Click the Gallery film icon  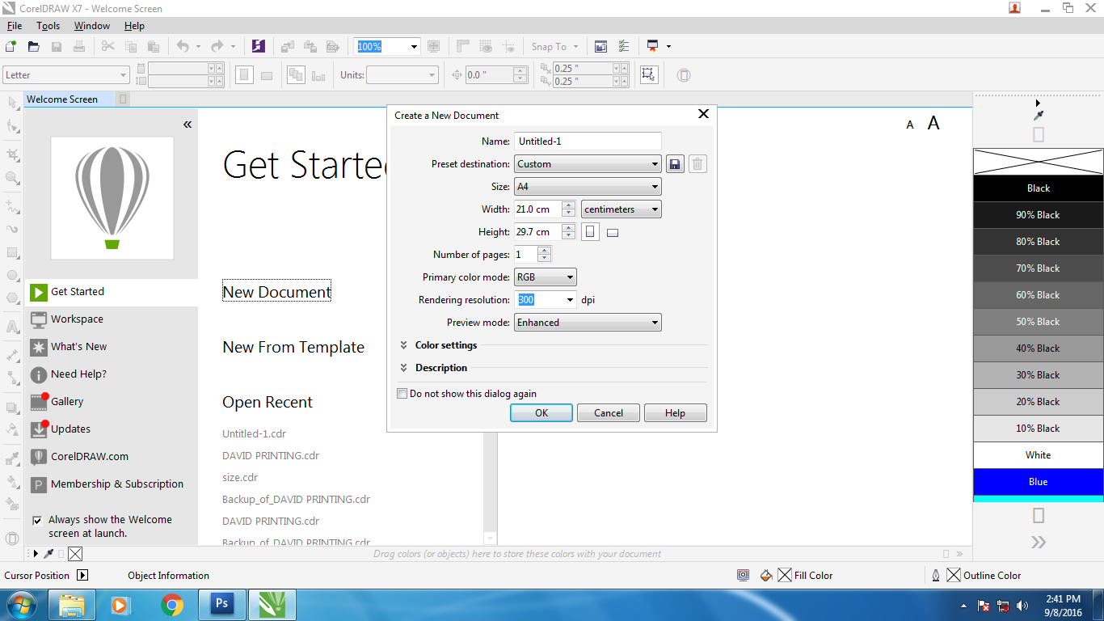[x=39, y=402]
